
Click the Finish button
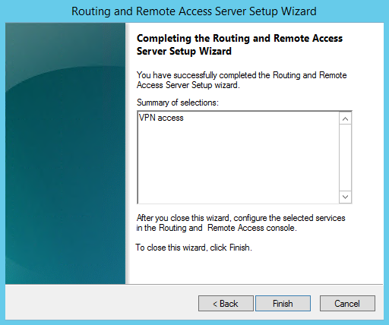pyautogui.click(x=283, y=303)
